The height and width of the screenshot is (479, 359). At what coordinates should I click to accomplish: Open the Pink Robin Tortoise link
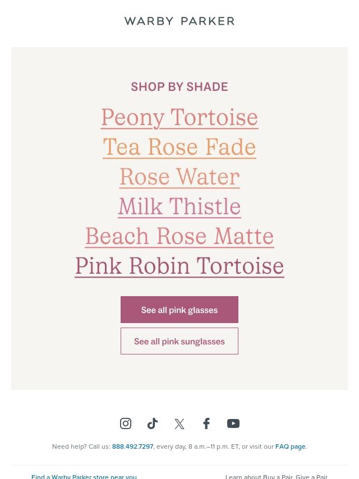click(x=179, y=266)
